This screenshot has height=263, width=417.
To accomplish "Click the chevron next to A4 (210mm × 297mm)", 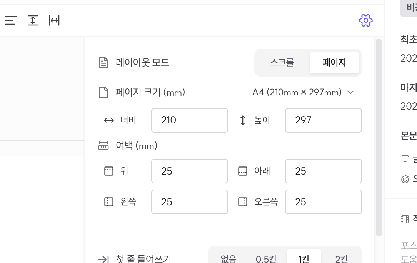I will [x=350, y=92].
